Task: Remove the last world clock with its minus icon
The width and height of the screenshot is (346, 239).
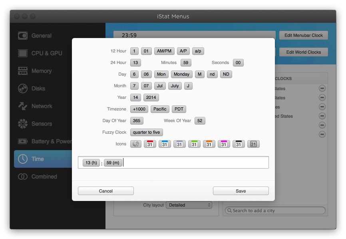Action: coord(322,134)
